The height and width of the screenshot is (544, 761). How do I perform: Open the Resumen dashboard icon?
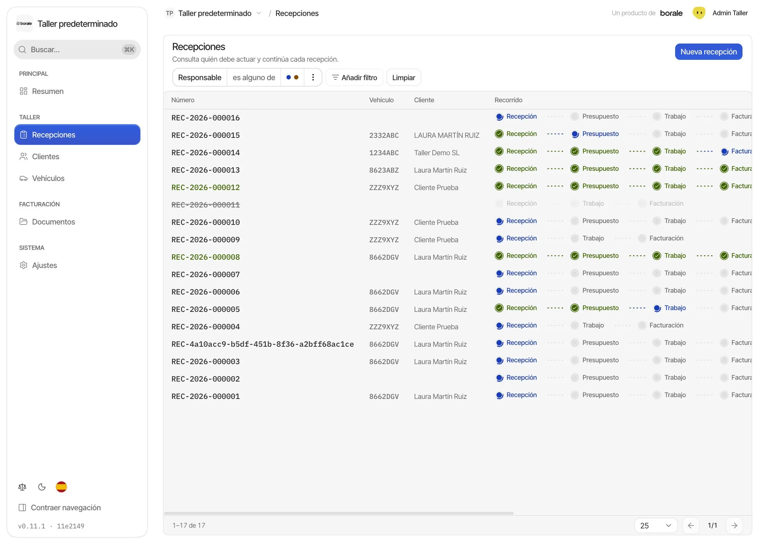24,91
